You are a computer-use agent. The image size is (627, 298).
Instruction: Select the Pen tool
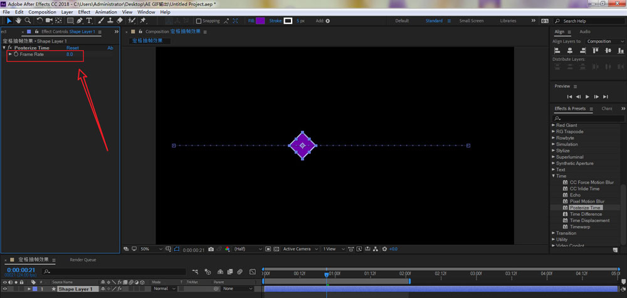80,21
